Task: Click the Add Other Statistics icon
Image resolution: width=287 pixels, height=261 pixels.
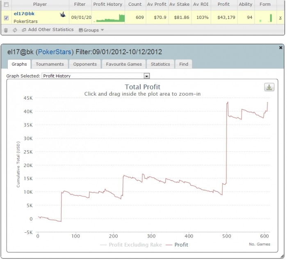Action: [x=24, y=30]
